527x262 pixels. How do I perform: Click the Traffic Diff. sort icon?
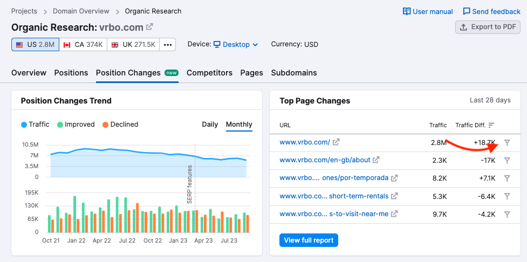(x=491, y=125)
